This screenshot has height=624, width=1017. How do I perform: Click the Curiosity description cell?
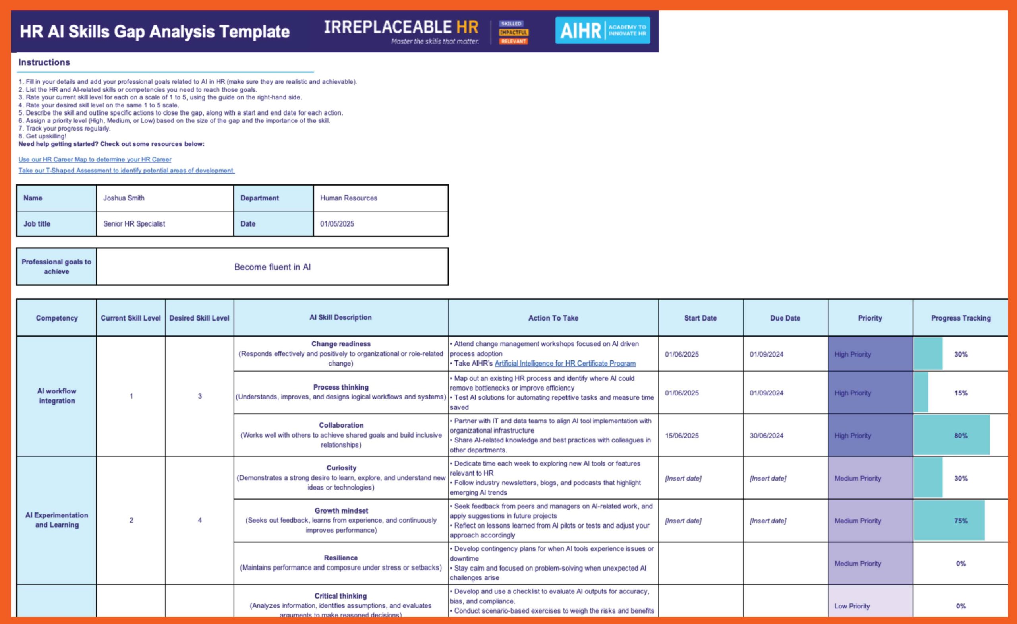[341, 478]
